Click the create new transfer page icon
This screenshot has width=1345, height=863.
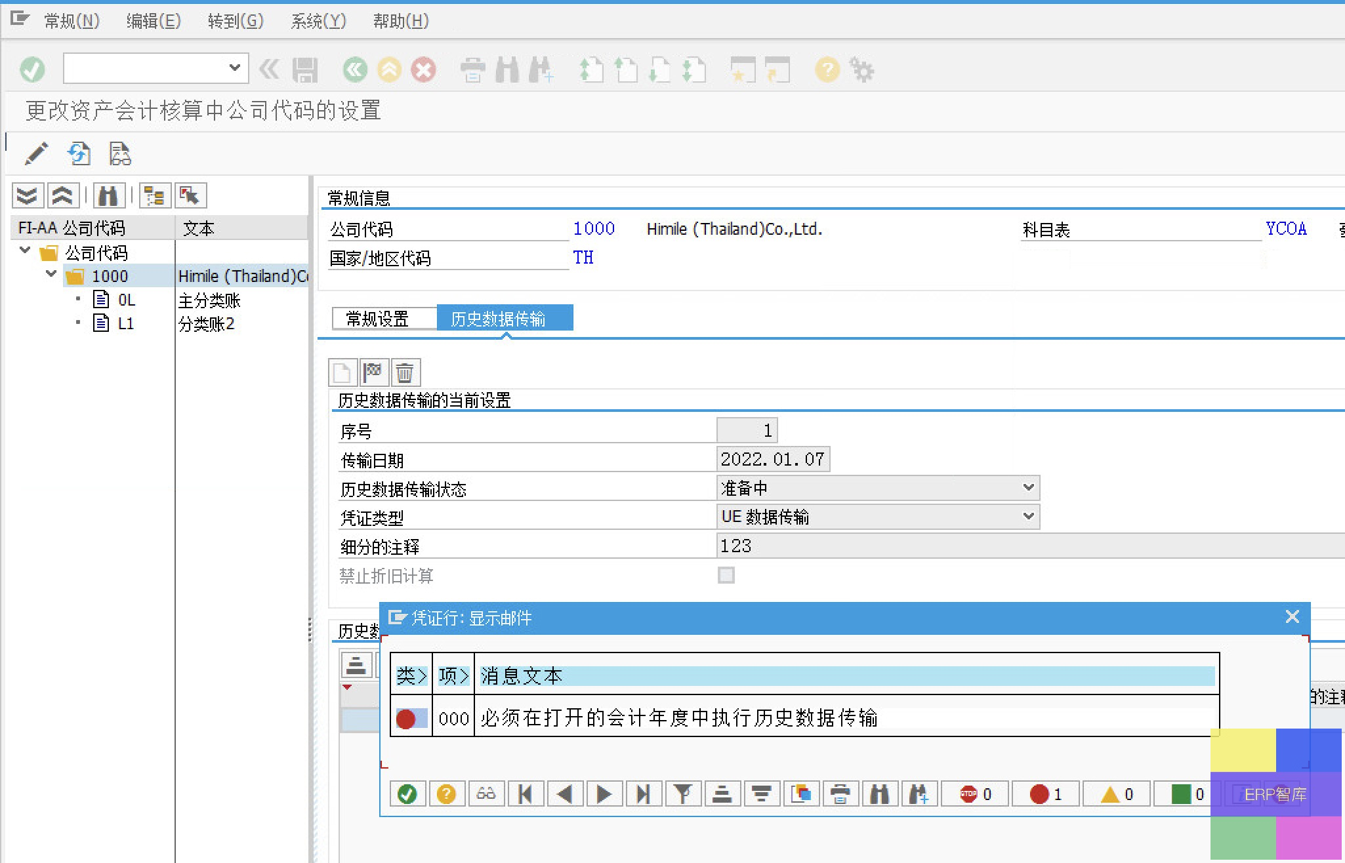tap(342, 373)
